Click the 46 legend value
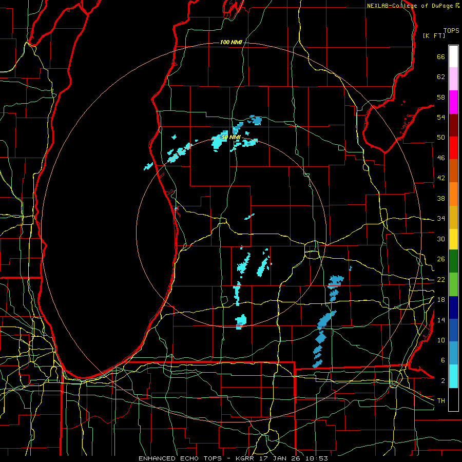Screen dimensions: 462x462 tap(441, 158)
